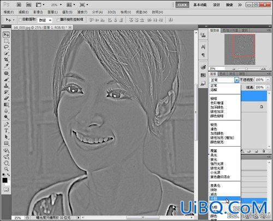Click the foreground color swatch

click(x=5, y=180)
